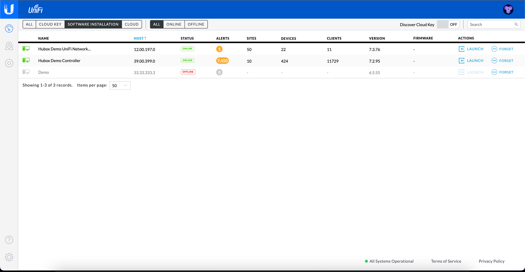The width and height of the screenshot is (525, 272).
Task: Select the ALL controller type tab
Action: (x=29, y=24)
